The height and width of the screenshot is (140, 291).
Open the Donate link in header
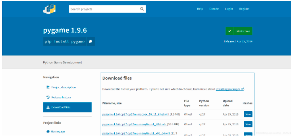point(214,9)
